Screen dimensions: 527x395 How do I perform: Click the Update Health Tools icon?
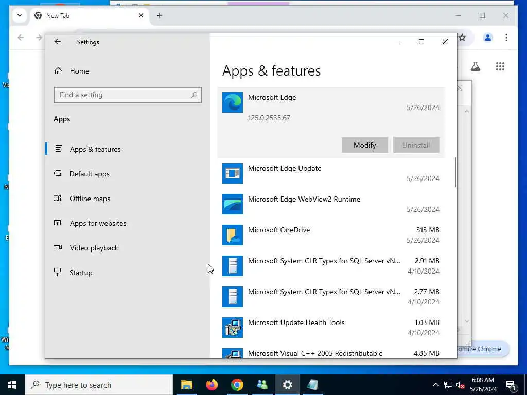(232, 328)
